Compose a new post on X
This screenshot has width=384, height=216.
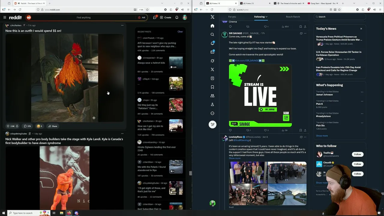[x=212, y=124]
